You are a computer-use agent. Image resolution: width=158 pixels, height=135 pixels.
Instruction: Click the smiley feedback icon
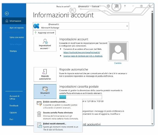108,6
